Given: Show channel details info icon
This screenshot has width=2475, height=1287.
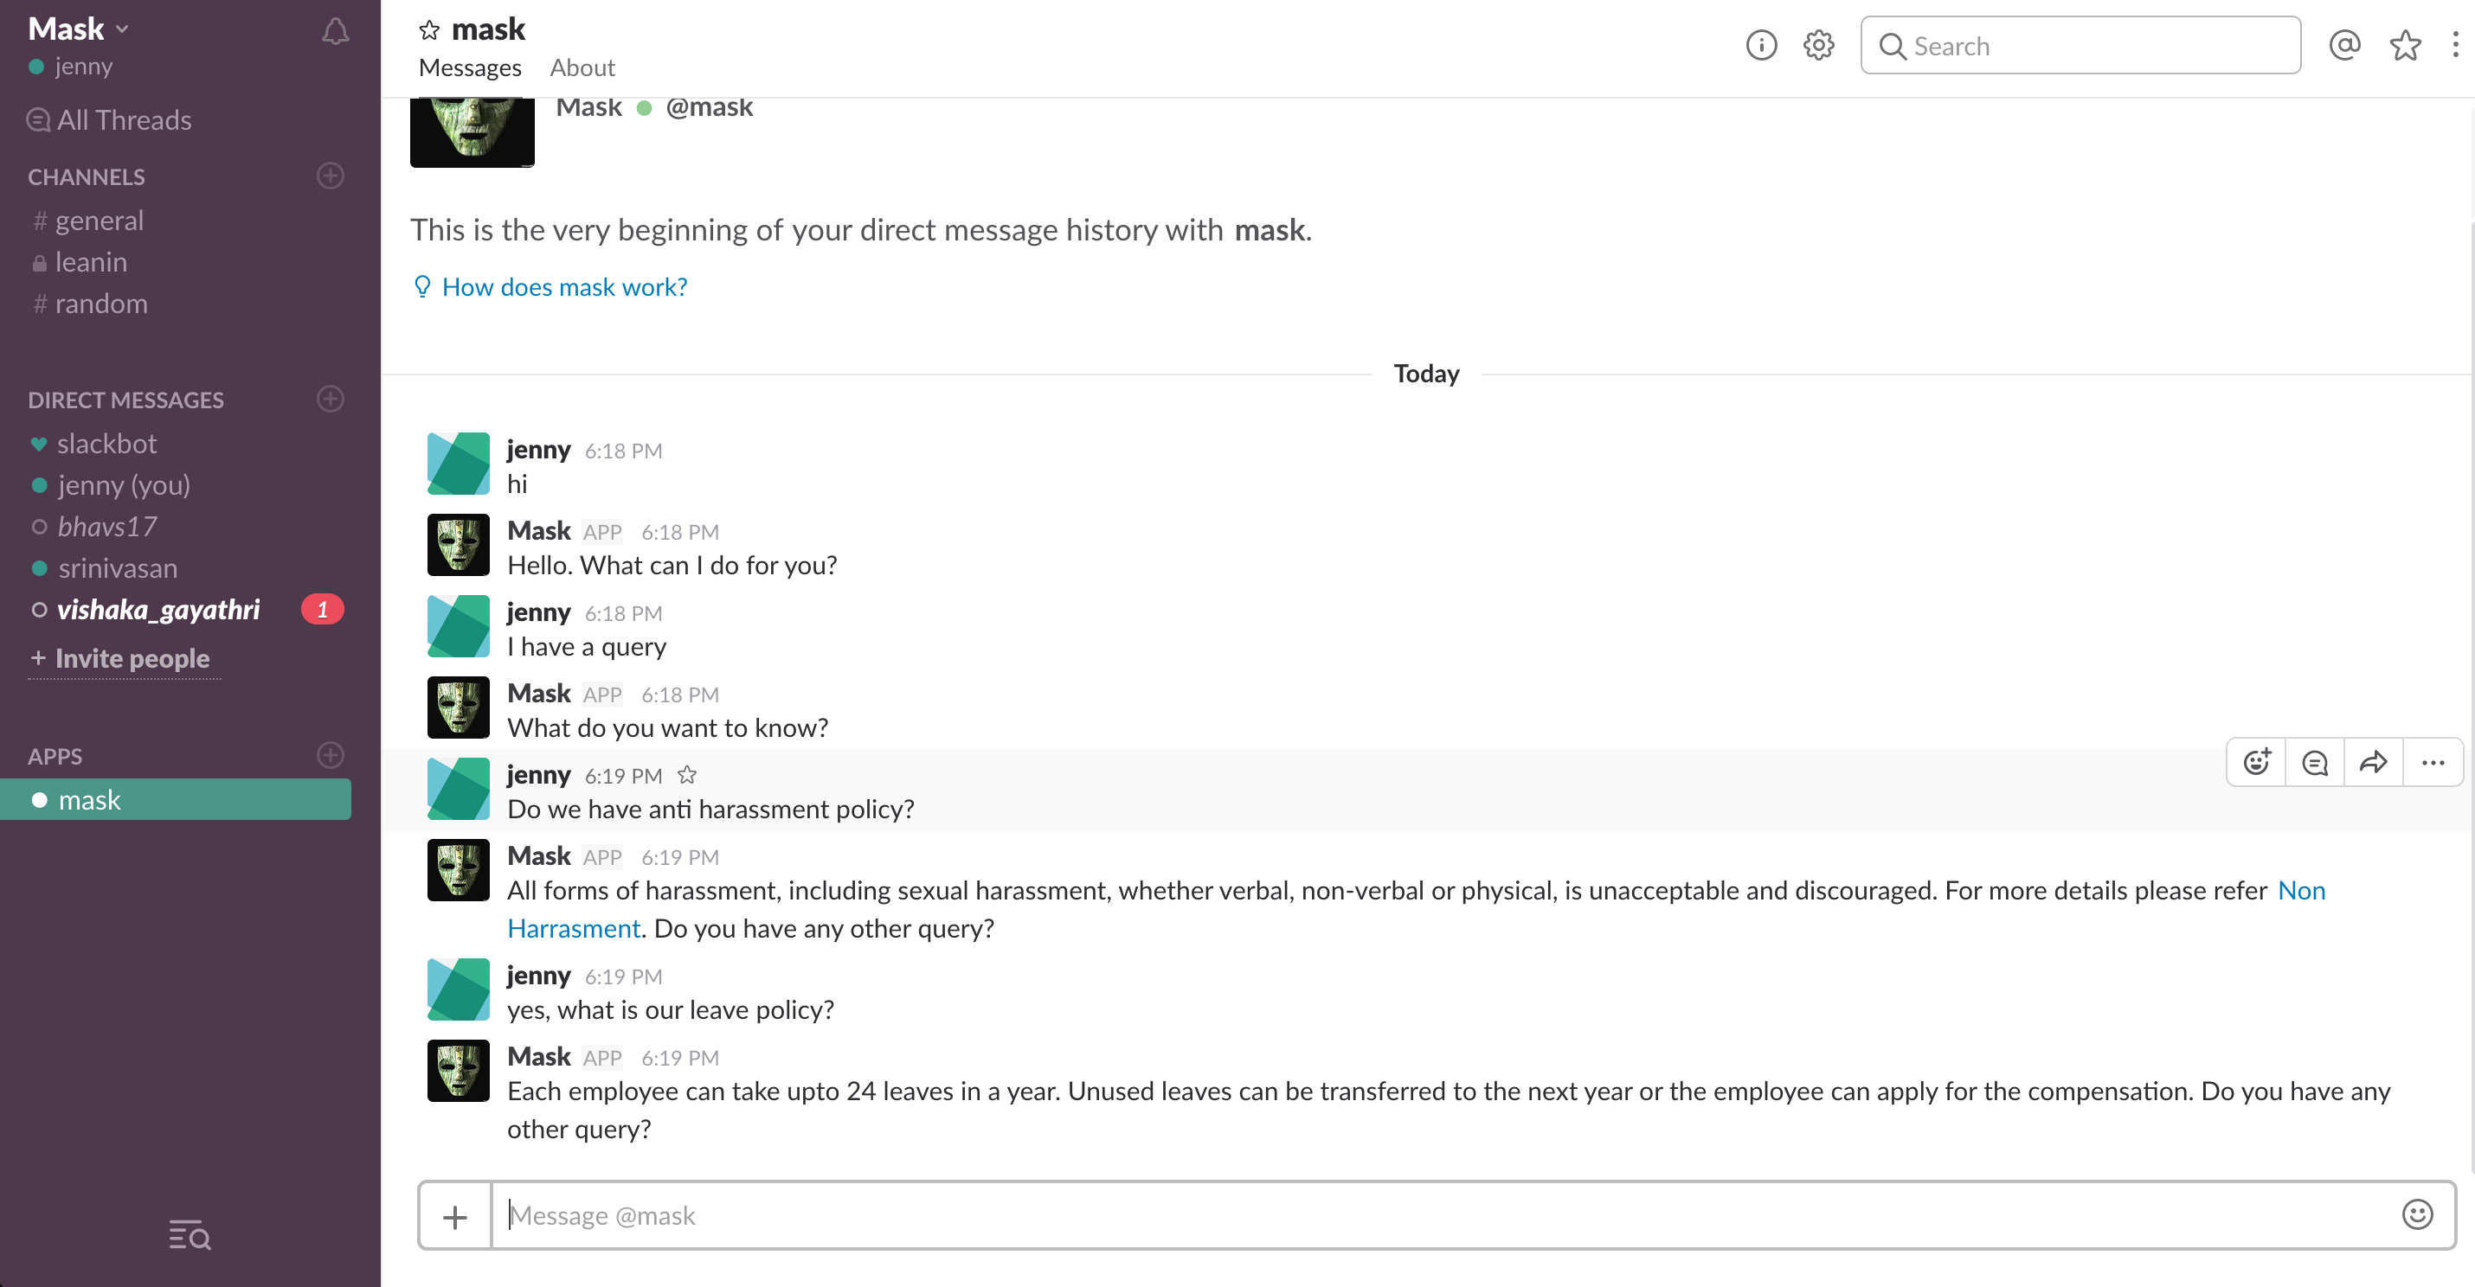Looking at the screenshot, I should tap(1760, 45).
